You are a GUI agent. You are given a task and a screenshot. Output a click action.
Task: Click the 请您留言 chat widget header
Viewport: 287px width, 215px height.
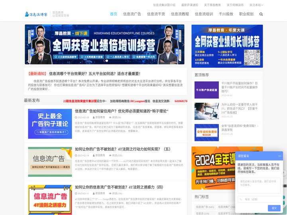[x=259, y=156]
